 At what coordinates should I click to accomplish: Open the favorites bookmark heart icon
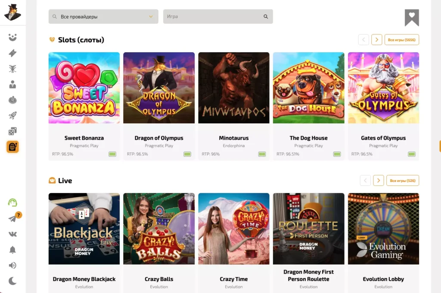coord(412,17)
